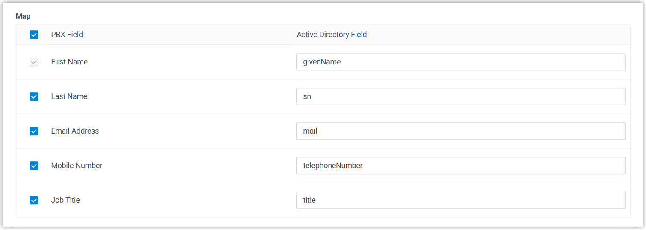The width and height of the screenshot is (646, 230).
Task: Click the 'First Name' row label
Action: pos(69,62)
